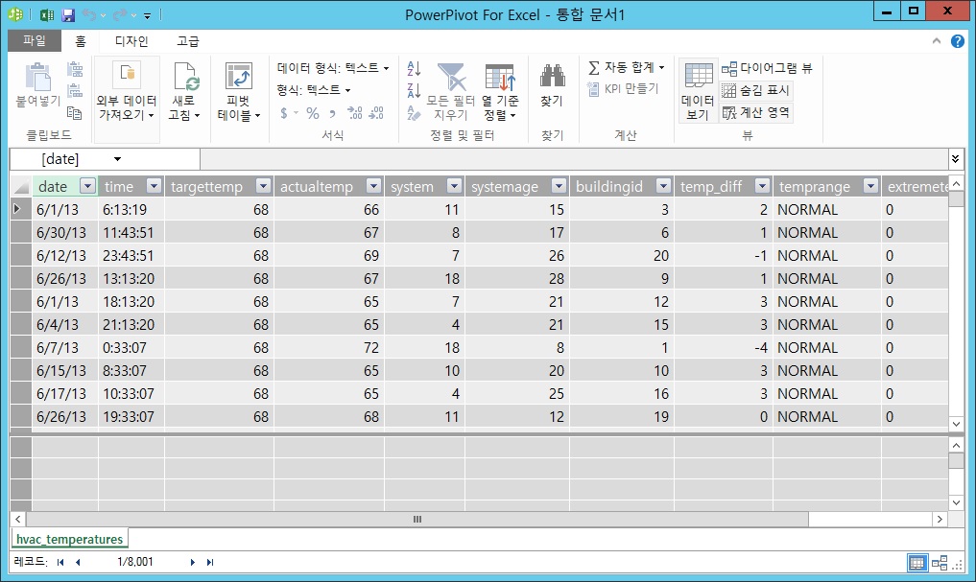Screen dimensions: 976x582
Task: Open the Home tab
Action: [81, 41]
